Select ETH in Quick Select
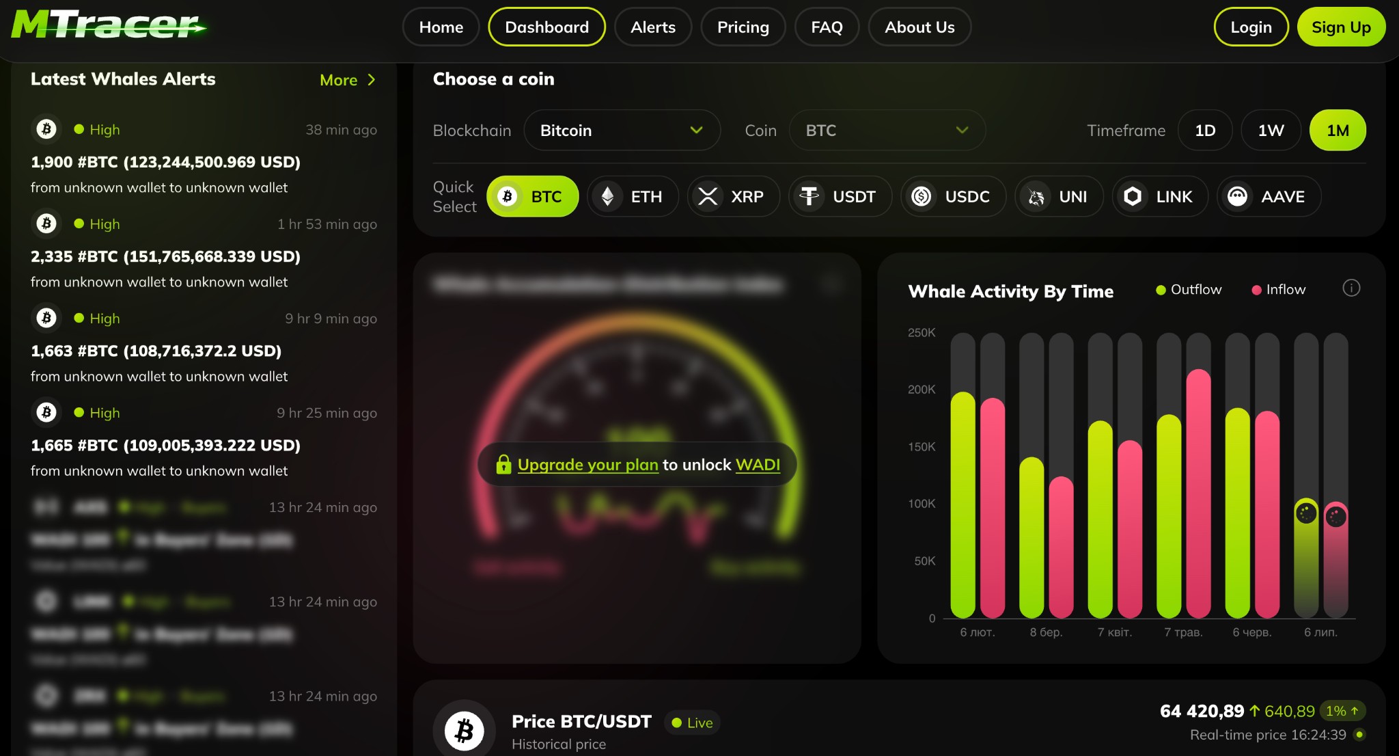 [x=633, y=197]
